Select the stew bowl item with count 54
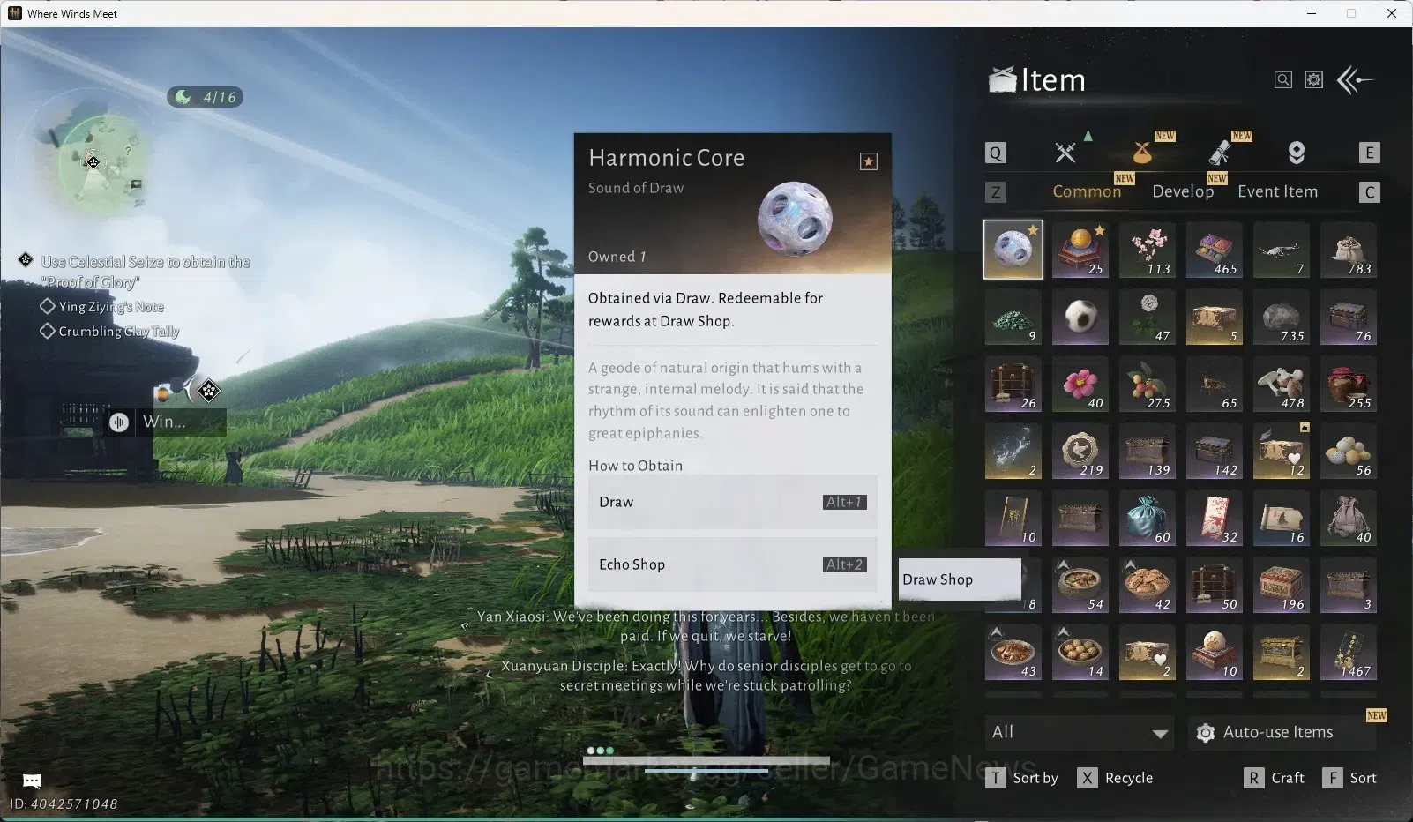The image size is (1413, 822). (x=1080, y=585)
